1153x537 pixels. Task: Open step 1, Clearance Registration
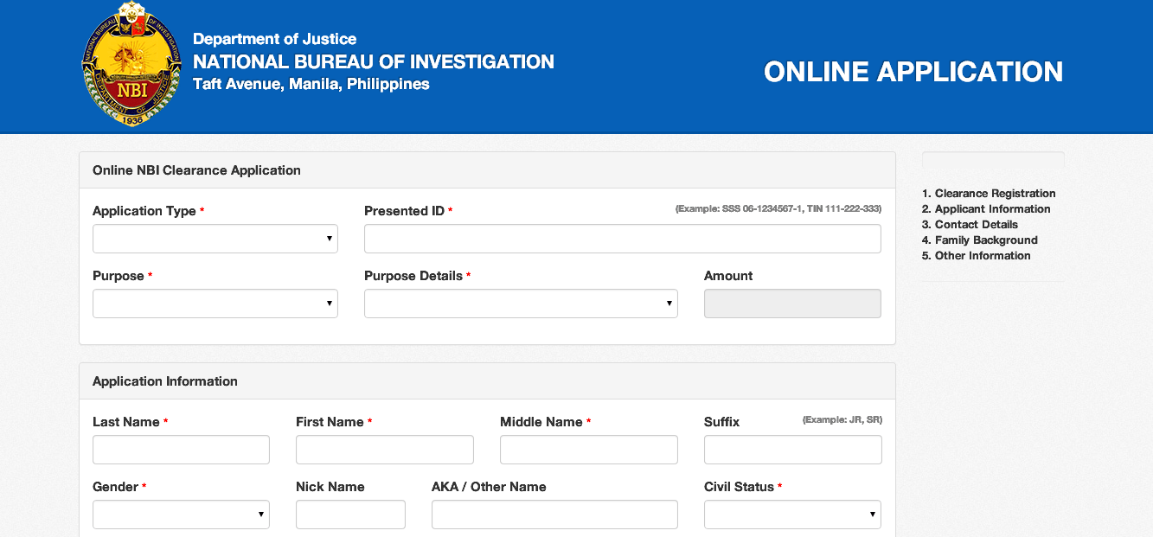pos(988,193)
